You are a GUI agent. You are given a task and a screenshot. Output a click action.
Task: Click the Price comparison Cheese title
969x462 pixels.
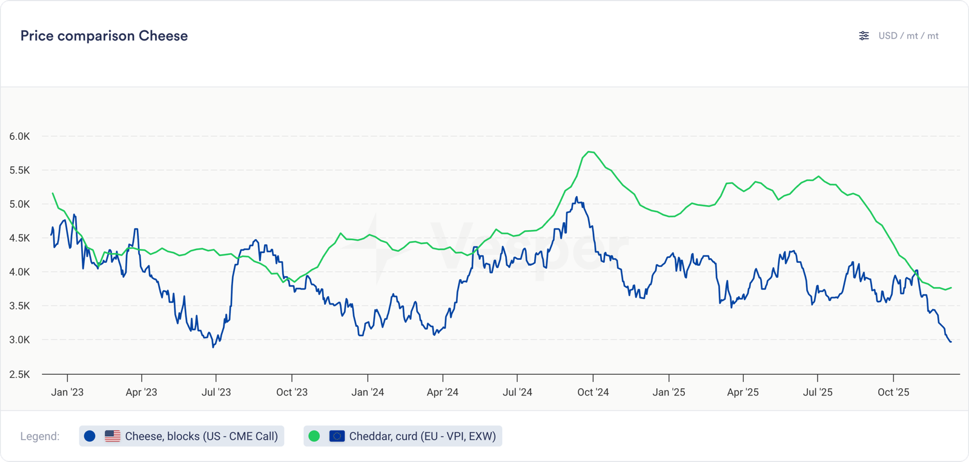coord(104,36)
